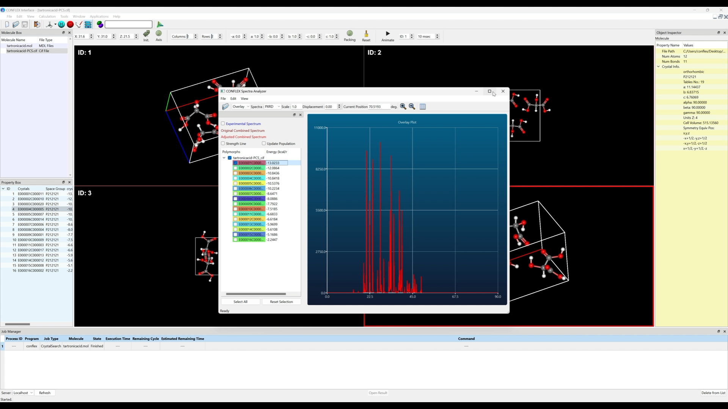This screenshot has height=409, width=728.
Task: Click the Init icon near the axis controls
Action: 146,35
